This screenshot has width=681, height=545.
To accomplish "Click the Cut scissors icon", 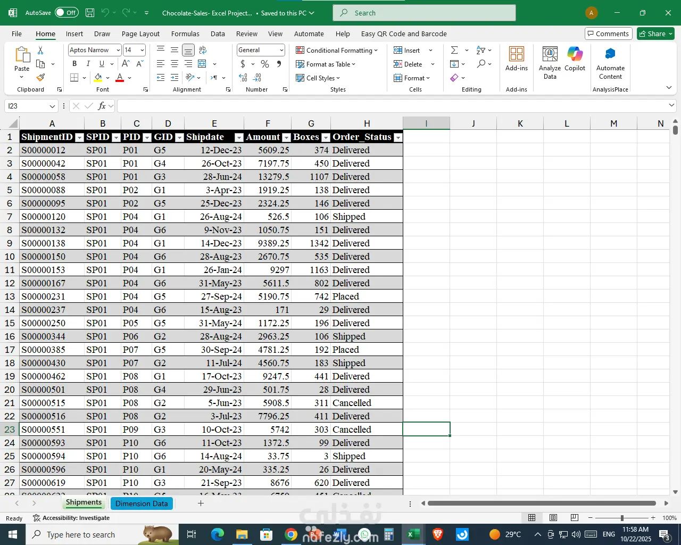I will tap(40, 50).
